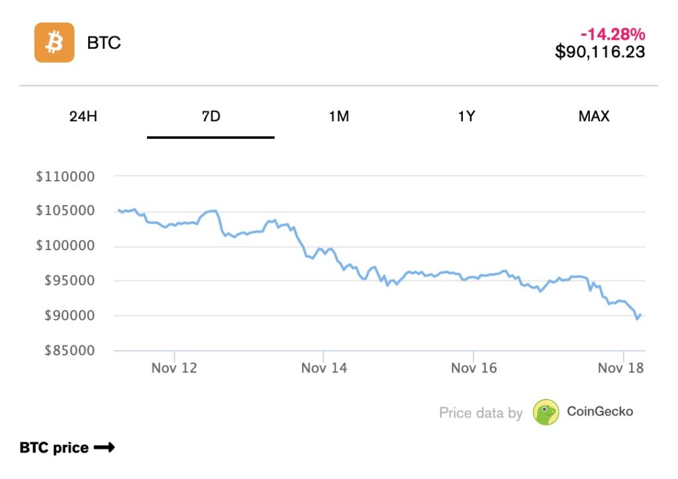Open the 1M price history view
This screenshot has width=678, height=479.
coord(339,116)
